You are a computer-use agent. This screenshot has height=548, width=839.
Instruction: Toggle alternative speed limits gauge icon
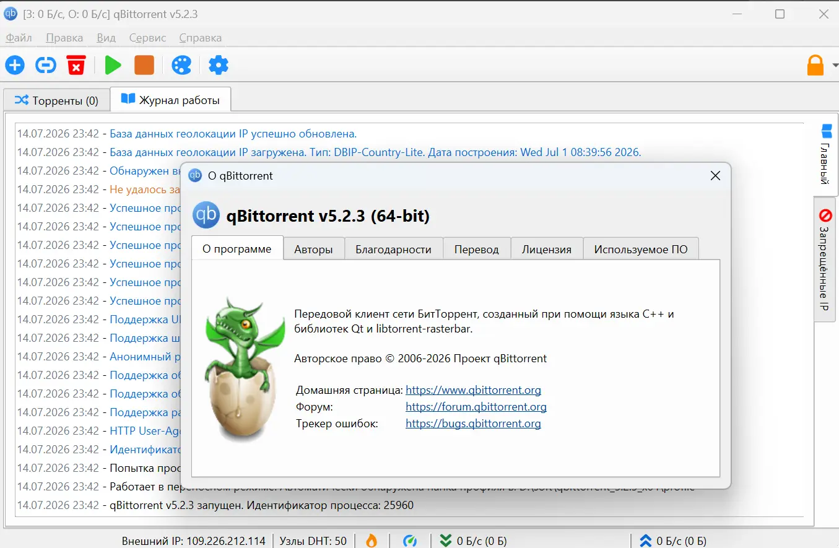410,541
